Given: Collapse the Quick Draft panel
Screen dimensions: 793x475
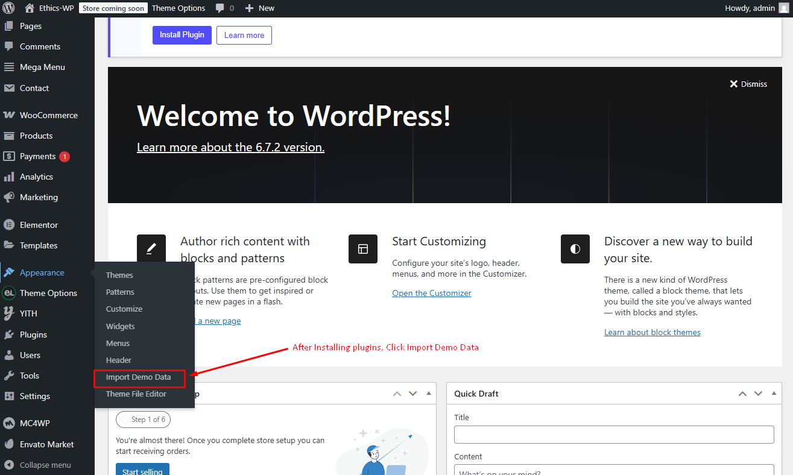Looking at the screenshot, I should click(x=774, y=394).
